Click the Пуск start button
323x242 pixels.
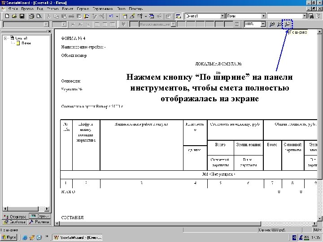[9, 237]
